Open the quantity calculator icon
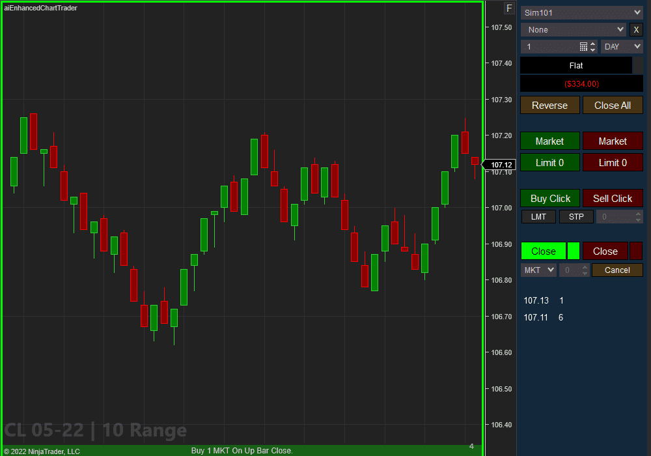This screenshot has width=651, height=456. click(x=583, y=46)
